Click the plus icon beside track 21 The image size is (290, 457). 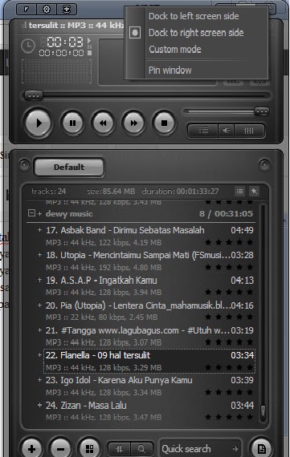(39, 330)
